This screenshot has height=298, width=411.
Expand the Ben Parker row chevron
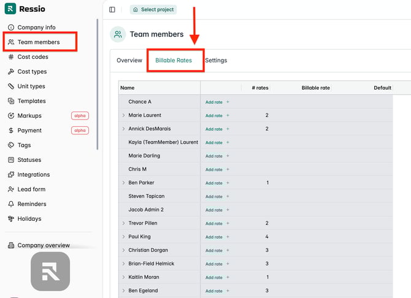tap(123, 183)
